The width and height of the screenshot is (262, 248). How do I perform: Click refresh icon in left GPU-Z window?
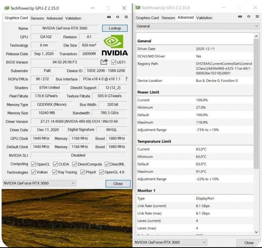[x=118, y=17]
